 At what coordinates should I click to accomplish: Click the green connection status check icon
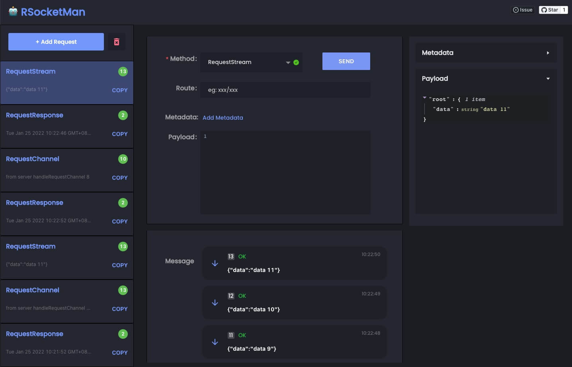(296, 62)
